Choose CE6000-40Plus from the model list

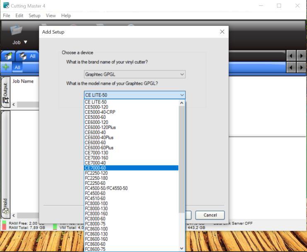pyautogui.click(x=131, y=138)
